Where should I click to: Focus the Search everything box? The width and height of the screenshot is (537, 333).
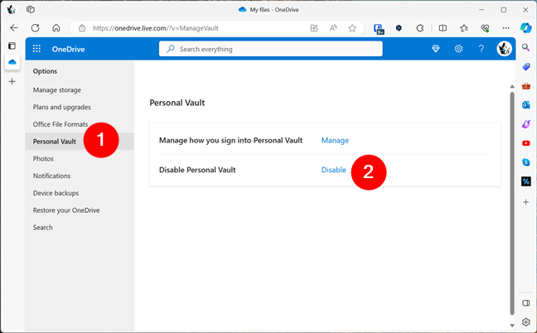pyautogui.click(x=270, y=49)
